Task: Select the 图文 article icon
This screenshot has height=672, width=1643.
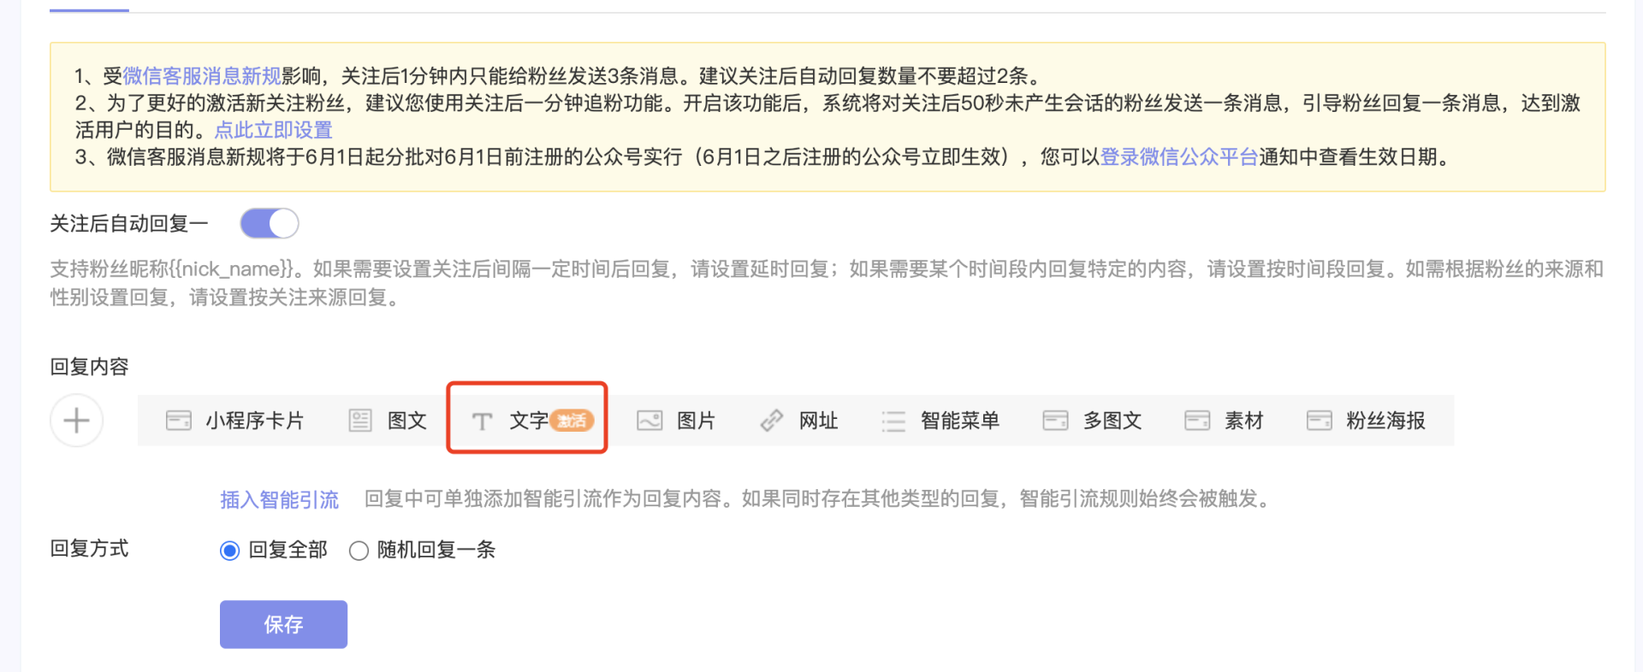Action: point(360,421)
